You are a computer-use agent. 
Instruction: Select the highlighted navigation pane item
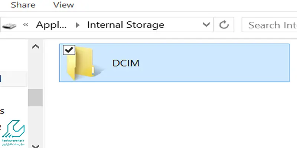click(13, 78)
